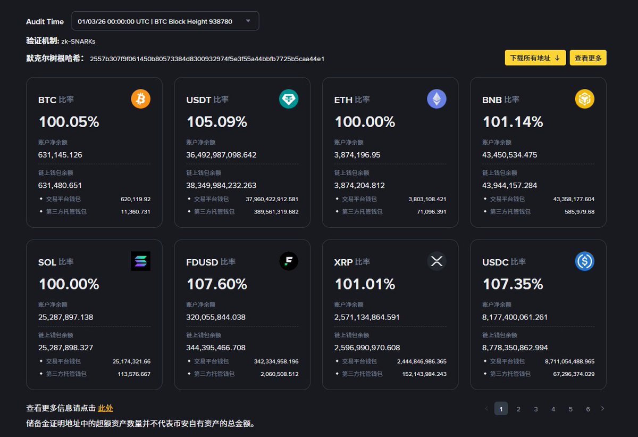Click the XRP coin icon
The image size is (638, 437).
coord(436,261)
